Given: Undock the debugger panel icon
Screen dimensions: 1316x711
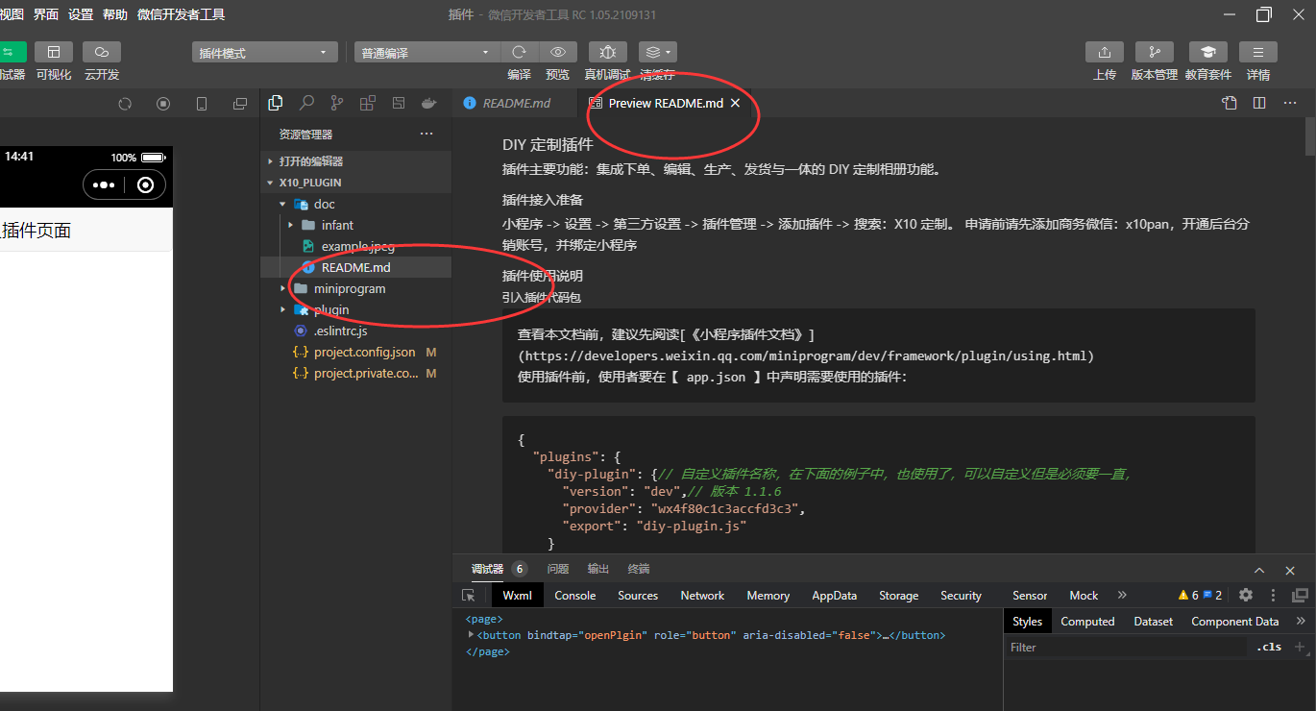Looking at the screenshot, I should click(x=1301, y=596).
